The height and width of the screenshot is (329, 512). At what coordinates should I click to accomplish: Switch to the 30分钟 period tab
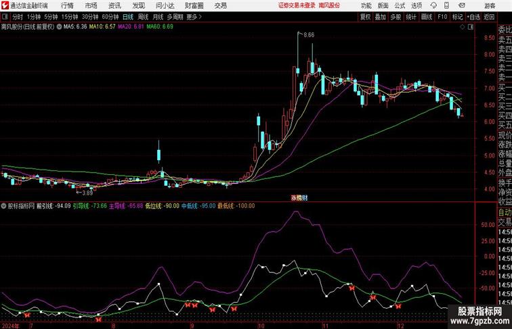pyautogui.click(x=90, y=17)
